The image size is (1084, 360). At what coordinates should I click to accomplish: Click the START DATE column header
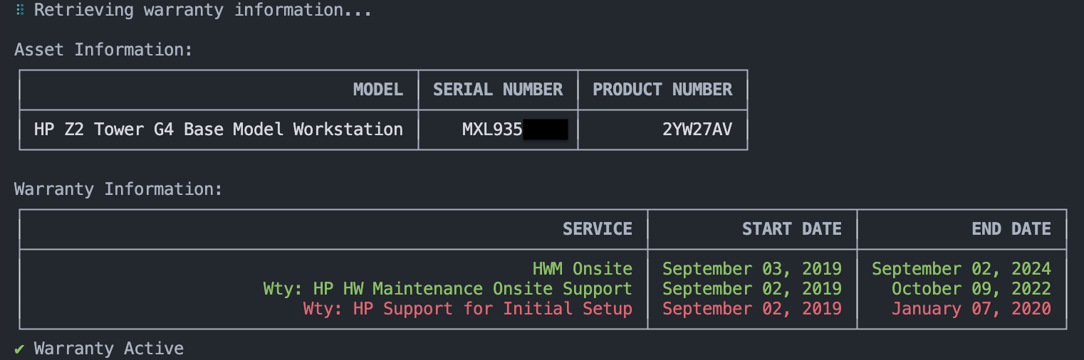coord(792,229)
